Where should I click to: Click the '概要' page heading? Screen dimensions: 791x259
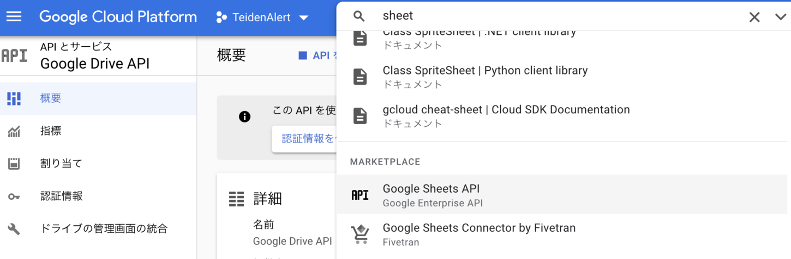[x=231, y=55]
